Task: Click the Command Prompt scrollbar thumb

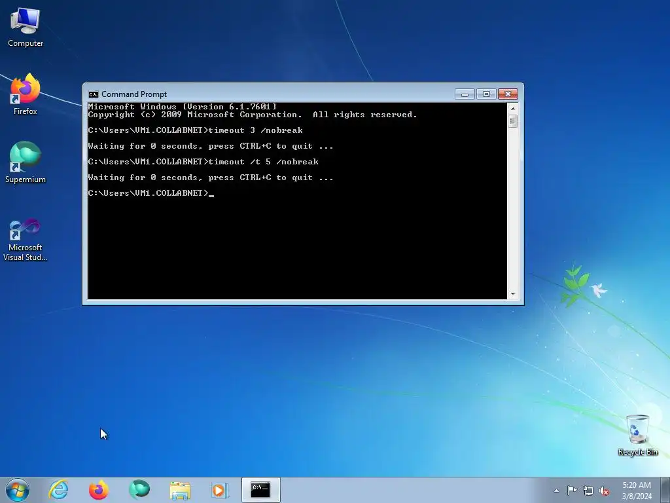Action: pos(513,121)
